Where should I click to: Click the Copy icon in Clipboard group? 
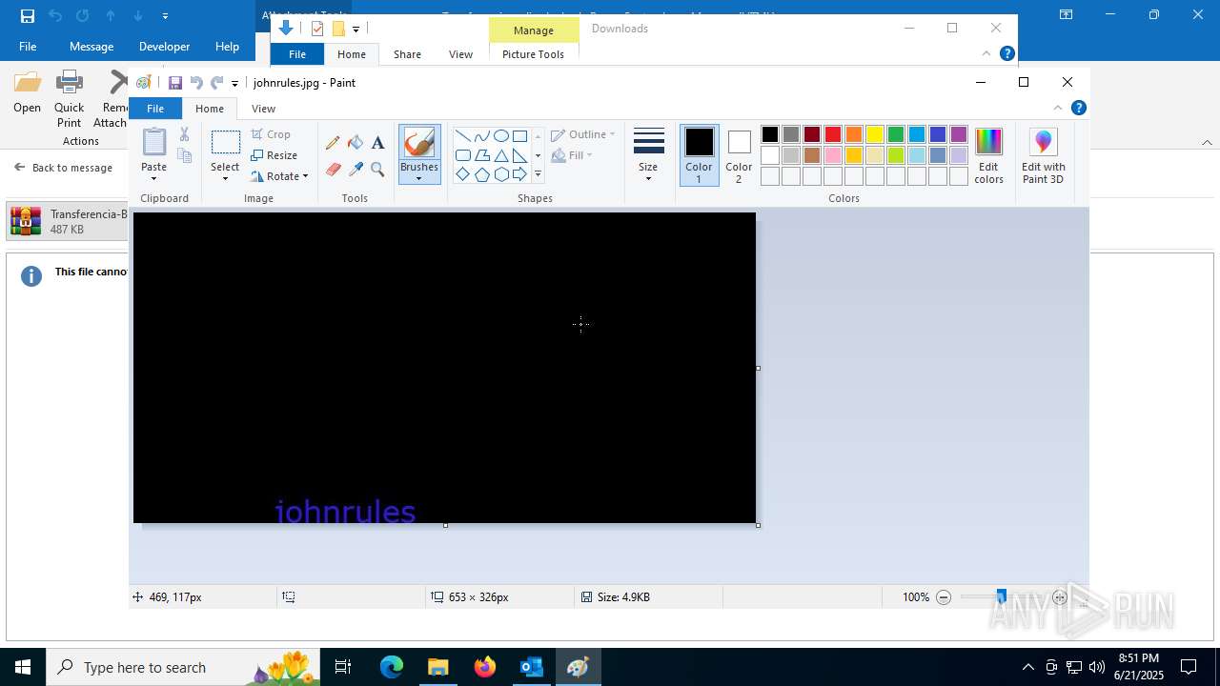click(185, 155)
